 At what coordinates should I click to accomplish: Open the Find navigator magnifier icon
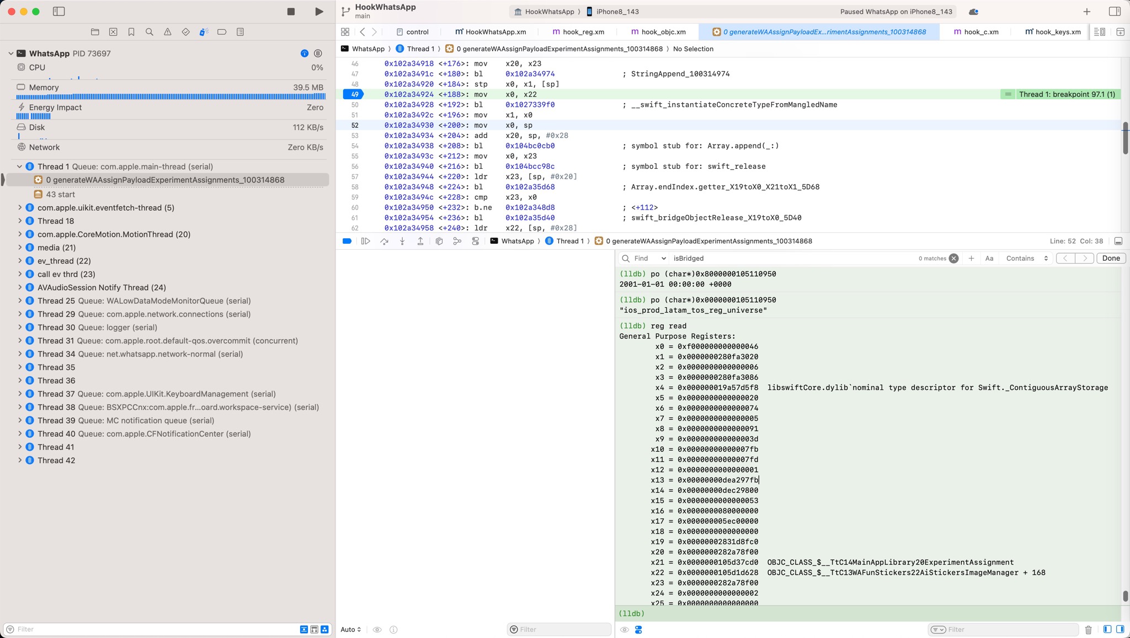pos(149,32)
